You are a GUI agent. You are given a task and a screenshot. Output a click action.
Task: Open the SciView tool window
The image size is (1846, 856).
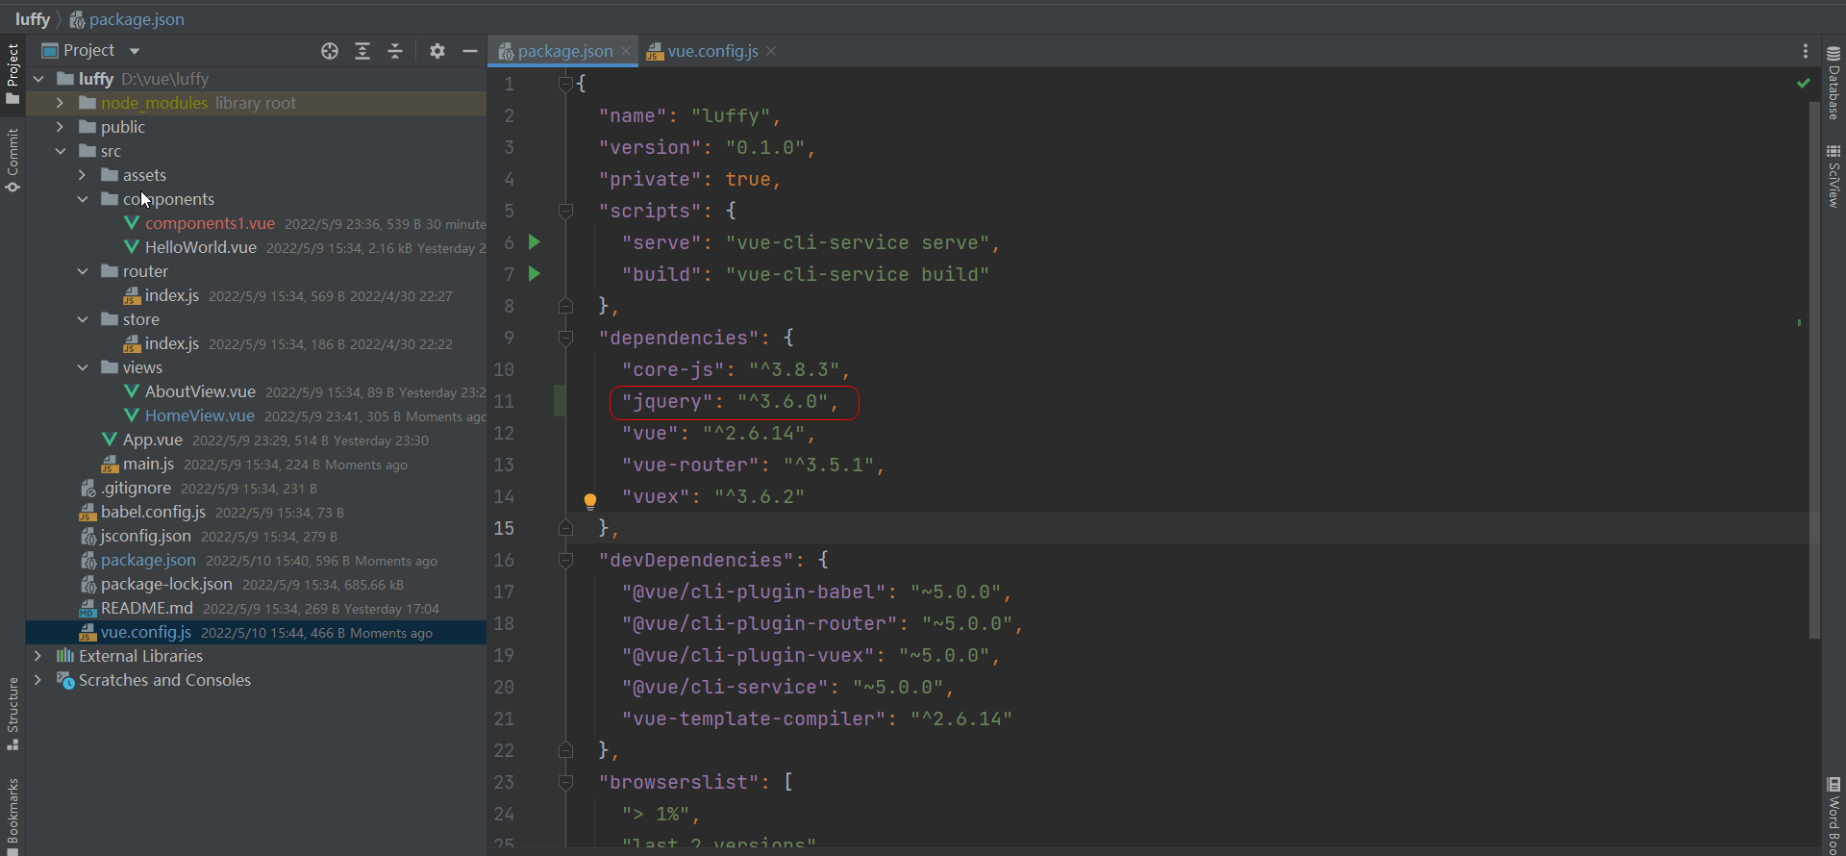click(1834, 176)
